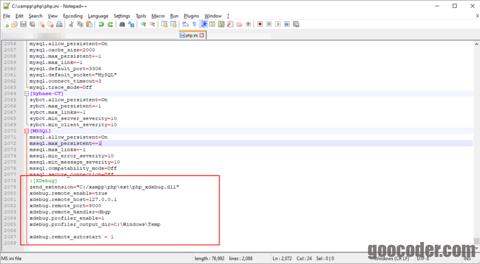The image size is (480, 264).
Task: Click the Print toolbar icon
Action: point(60,24)
